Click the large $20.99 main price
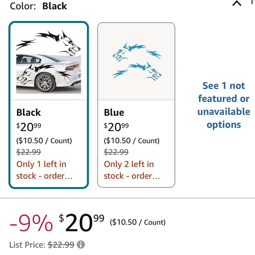255x255 pixels. 81,223
